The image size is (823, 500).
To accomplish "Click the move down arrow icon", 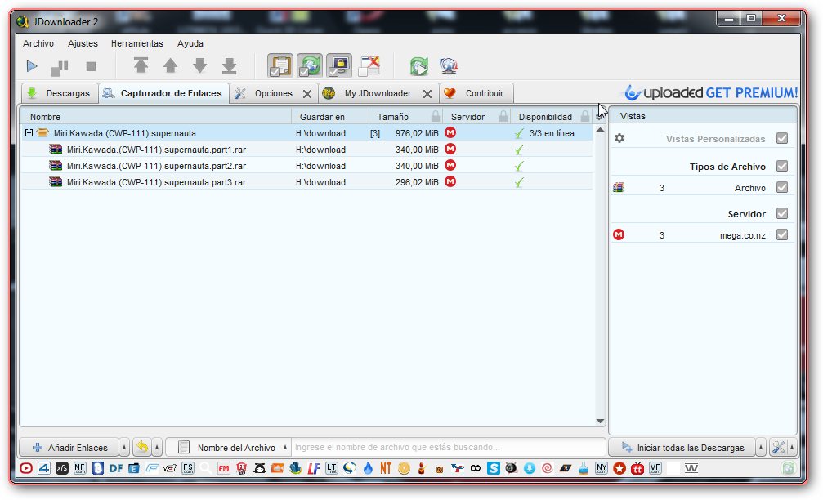I will pyautogui.click(x=200, y=65).
